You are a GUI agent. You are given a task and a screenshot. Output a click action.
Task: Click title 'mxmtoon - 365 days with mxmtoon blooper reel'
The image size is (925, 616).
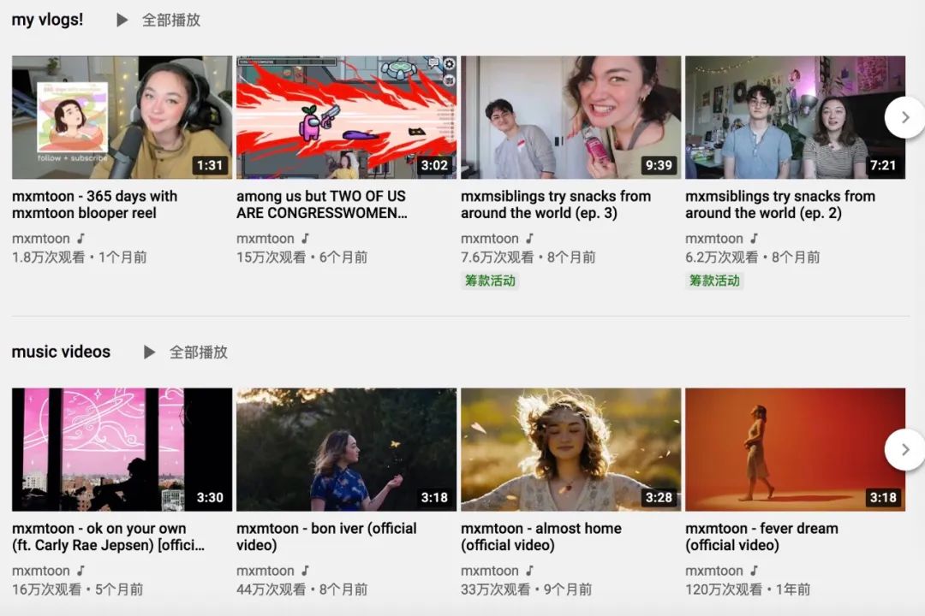click(94, 204)
